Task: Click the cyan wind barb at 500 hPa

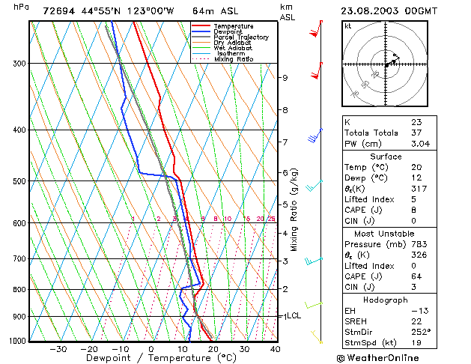Action: [x=314, y=186]
